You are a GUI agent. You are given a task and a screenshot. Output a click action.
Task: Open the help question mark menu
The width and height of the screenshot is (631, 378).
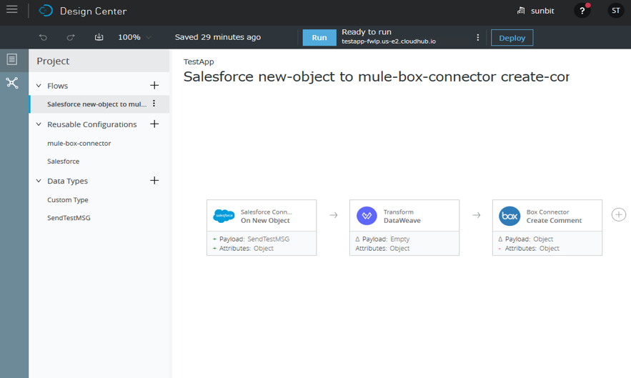pos(582,11)
